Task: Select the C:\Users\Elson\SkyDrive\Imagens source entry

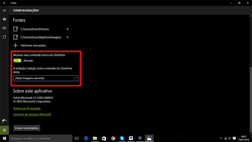Action: (41, 37)
